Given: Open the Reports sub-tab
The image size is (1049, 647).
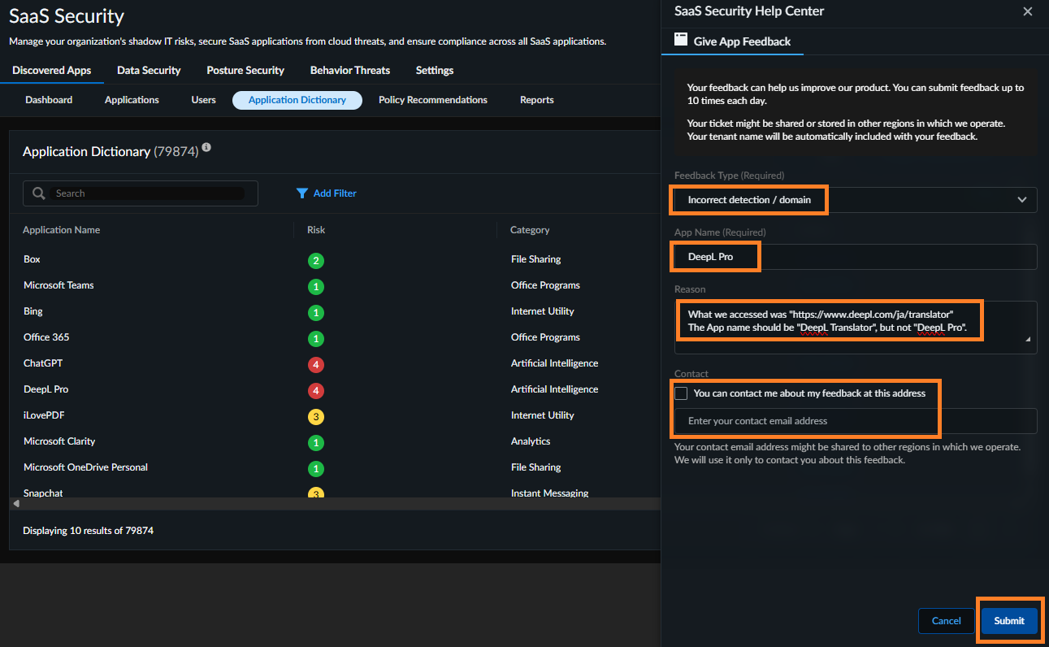Looking at the screenshot, I should (537, 100).
